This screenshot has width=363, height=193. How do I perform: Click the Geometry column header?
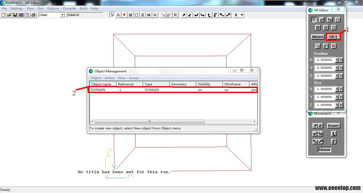pos(183,84)
